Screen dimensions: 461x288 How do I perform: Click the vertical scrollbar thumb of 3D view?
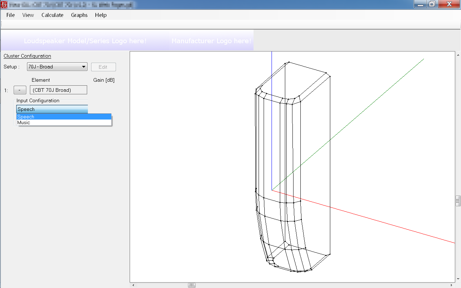click(458, 201)
